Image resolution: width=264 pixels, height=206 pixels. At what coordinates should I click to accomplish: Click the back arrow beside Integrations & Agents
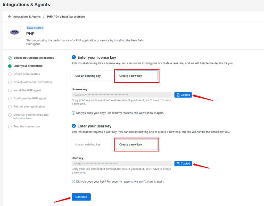point(10,16)
